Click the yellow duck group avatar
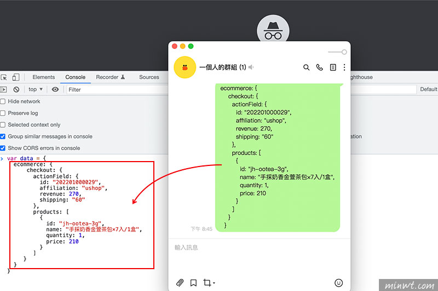438x291 pixels. pyautogui.click(x=185, y=67)
